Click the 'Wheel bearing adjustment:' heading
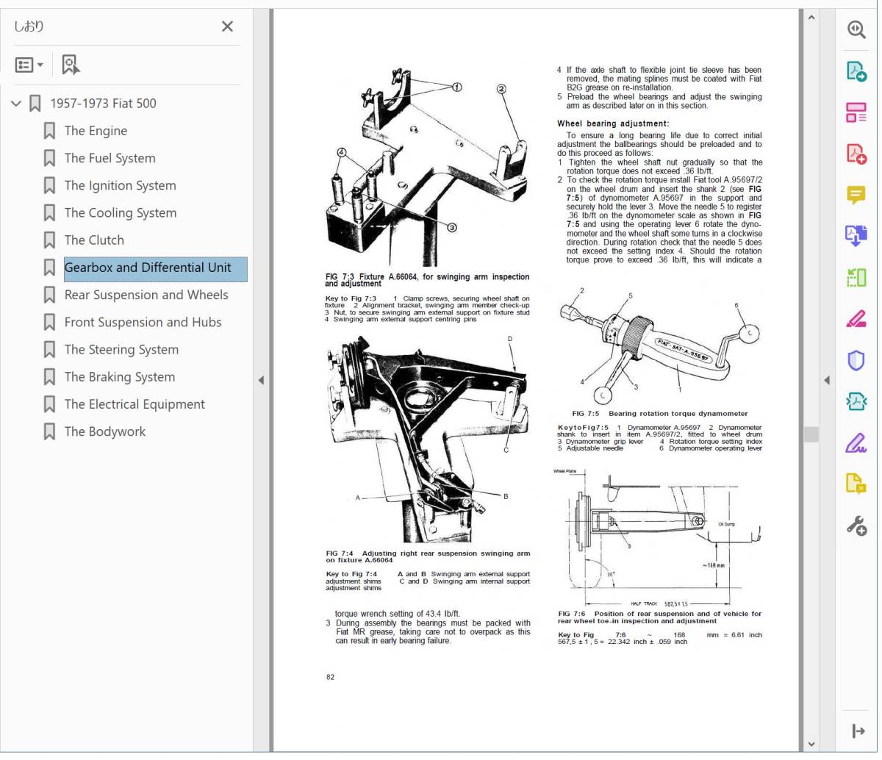882x760 pixels. [613, 123]
